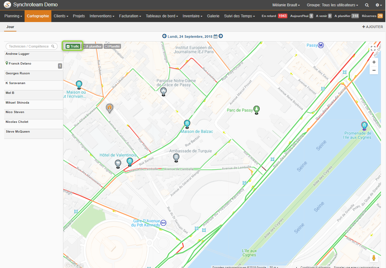386x268 pixels.
Task: Open Conditions d'utilisation link on map
Action: (315, 267)
